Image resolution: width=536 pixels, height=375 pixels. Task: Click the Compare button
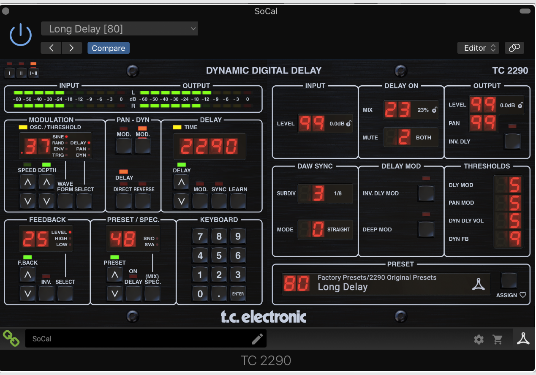tap(109, 48)
